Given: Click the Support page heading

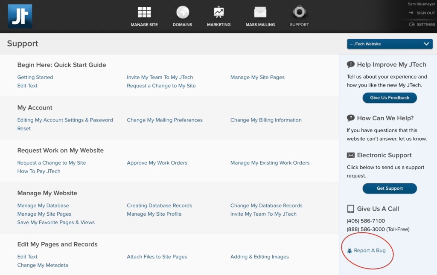Looking at the screenshot, I should click(x=22, y=43).
